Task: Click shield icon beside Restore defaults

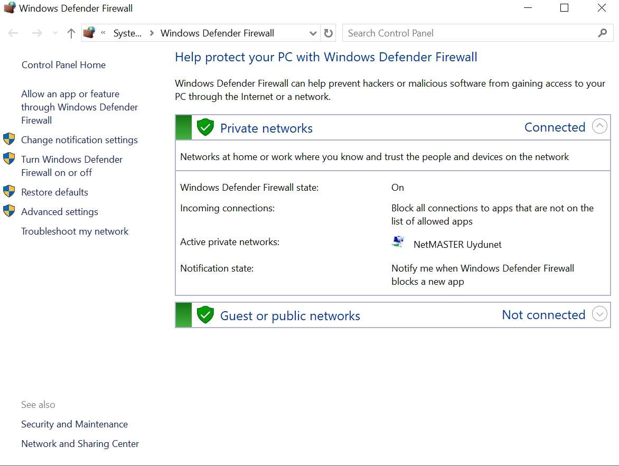Action: point(9,191)
